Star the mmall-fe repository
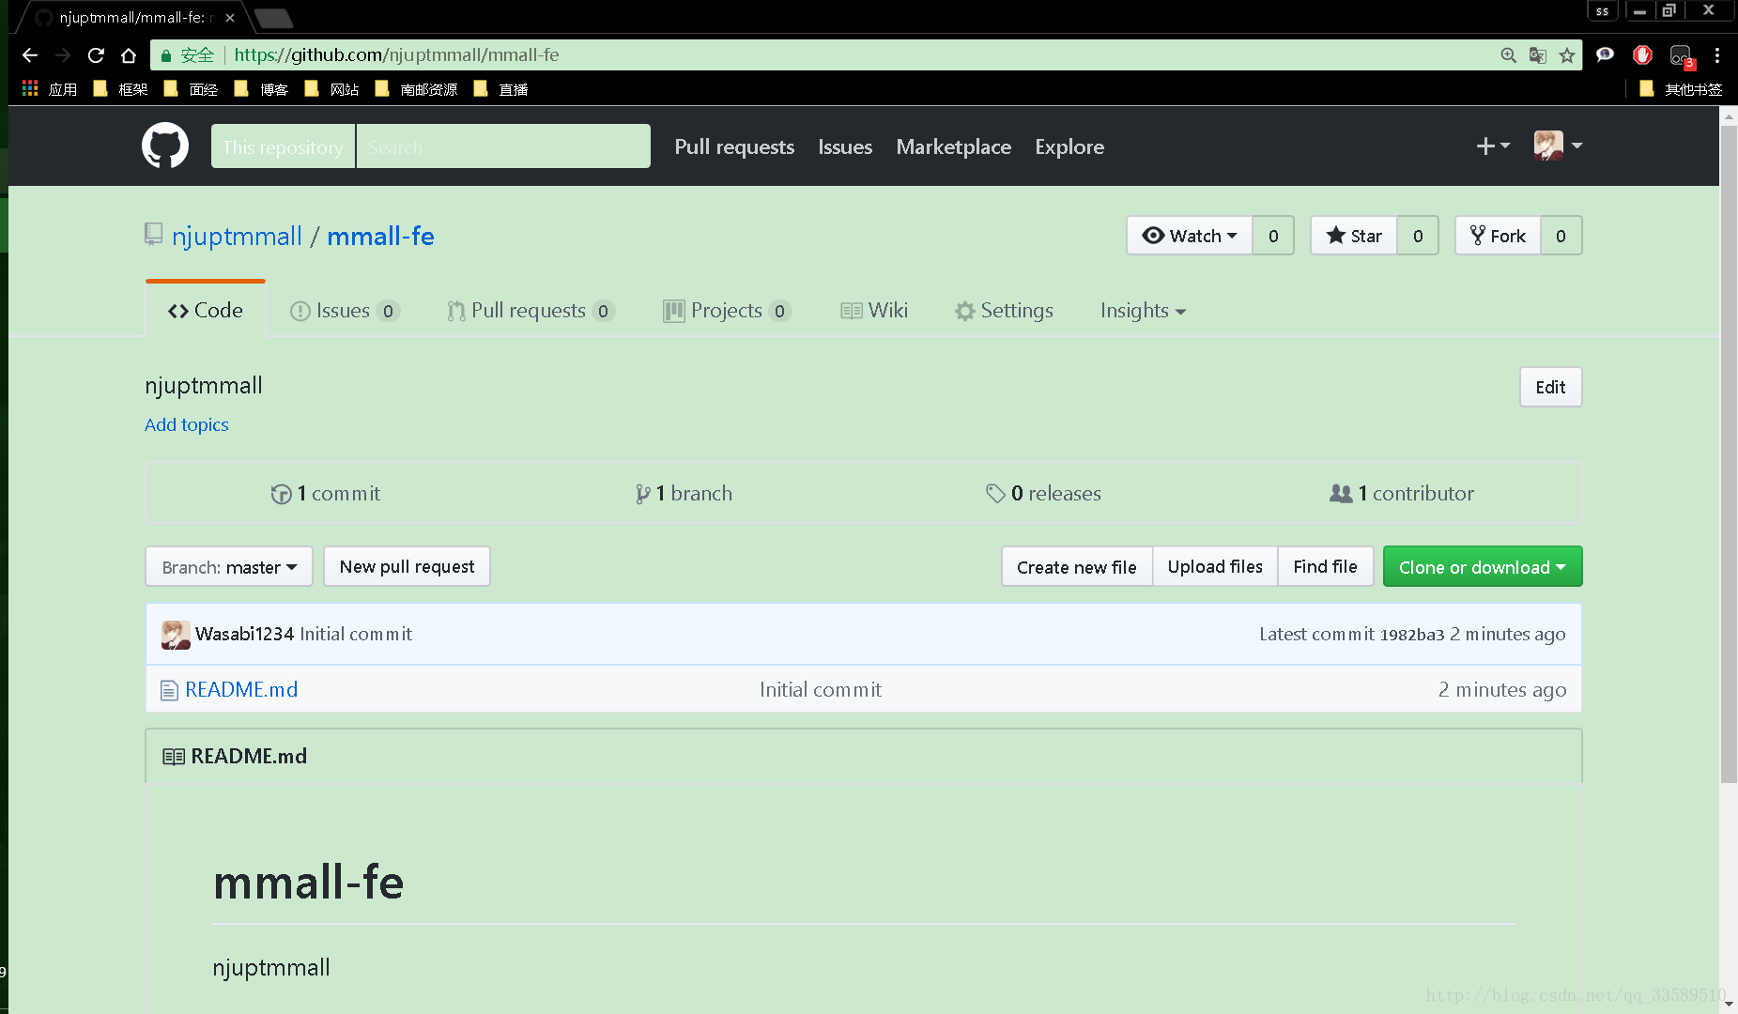 [x=1354, y=236]
